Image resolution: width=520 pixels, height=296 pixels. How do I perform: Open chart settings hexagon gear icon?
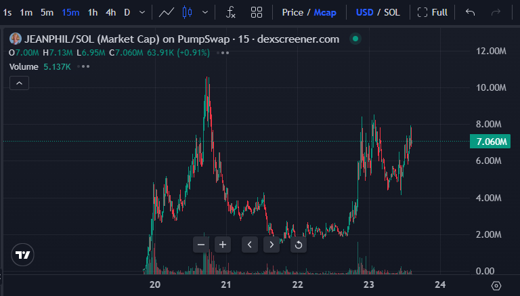pos(496,285)
